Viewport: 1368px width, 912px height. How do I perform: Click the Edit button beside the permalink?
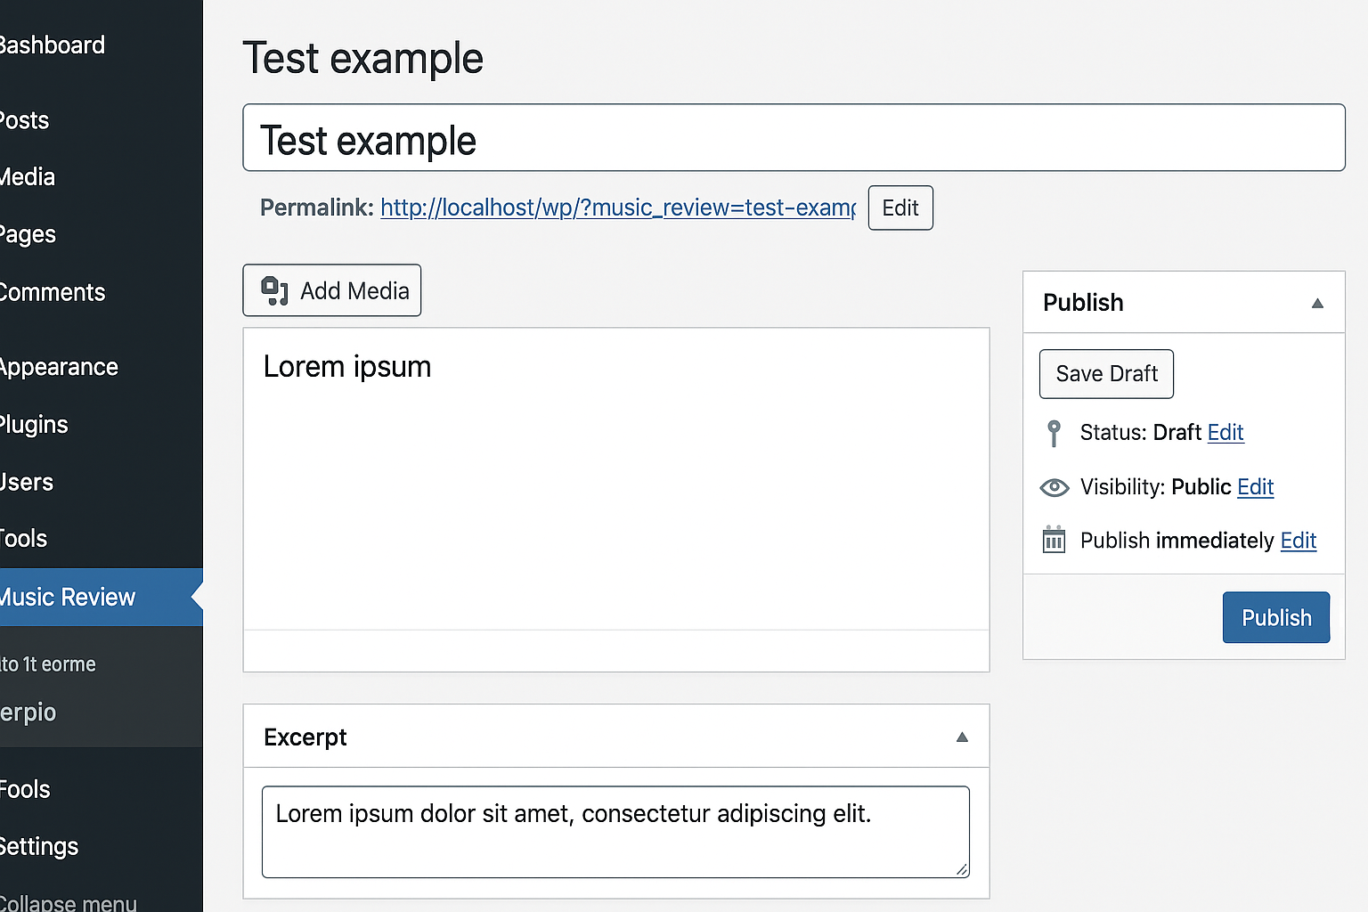[900, 208]
